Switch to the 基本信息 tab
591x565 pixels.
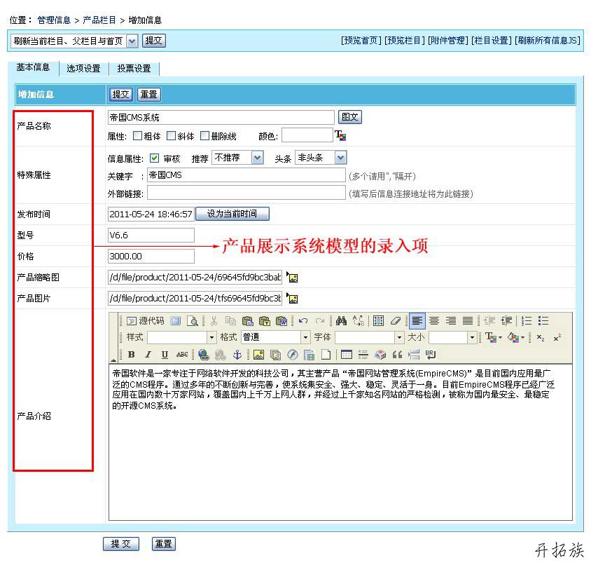(33, 67)
